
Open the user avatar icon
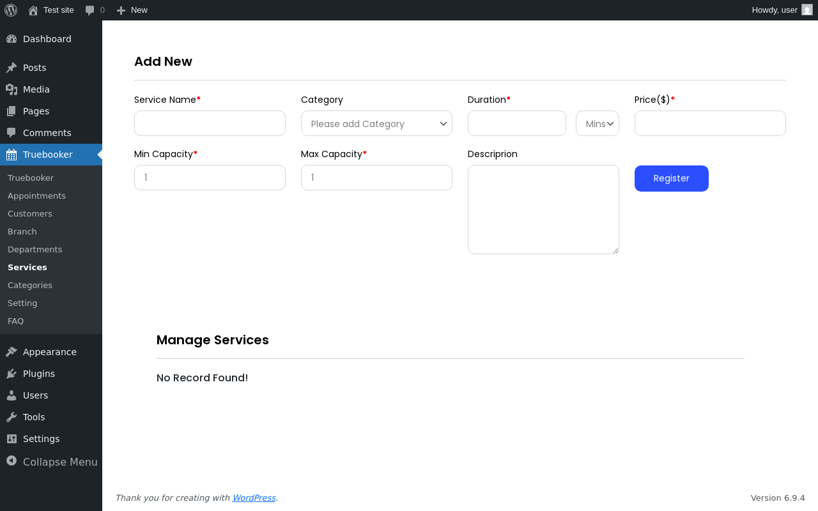[807, 10]
